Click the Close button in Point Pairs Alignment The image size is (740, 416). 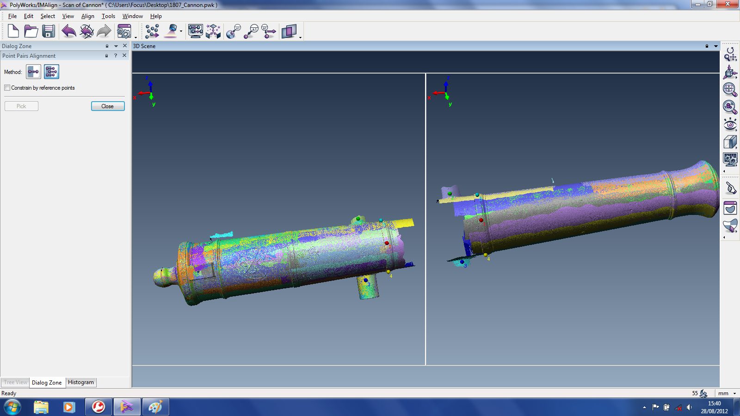(x=108, y=106)
